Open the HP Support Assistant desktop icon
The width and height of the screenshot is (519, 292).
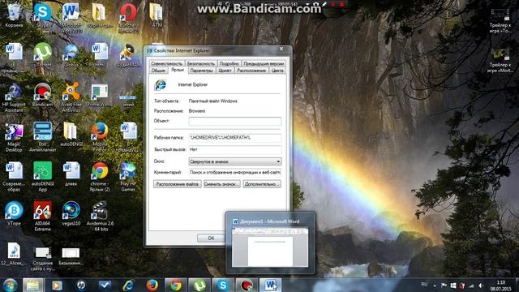click(x=14, y=97)
